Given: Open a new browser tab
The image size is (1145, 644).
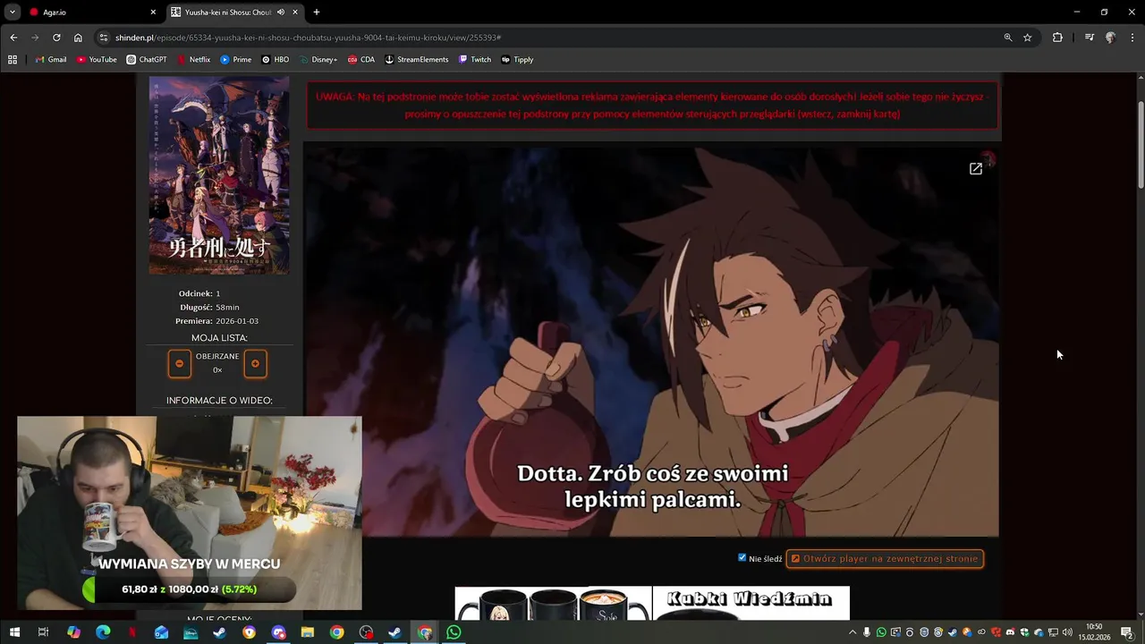Looking at the screenshot, I should pyautogui.click(x=317, y=13).
